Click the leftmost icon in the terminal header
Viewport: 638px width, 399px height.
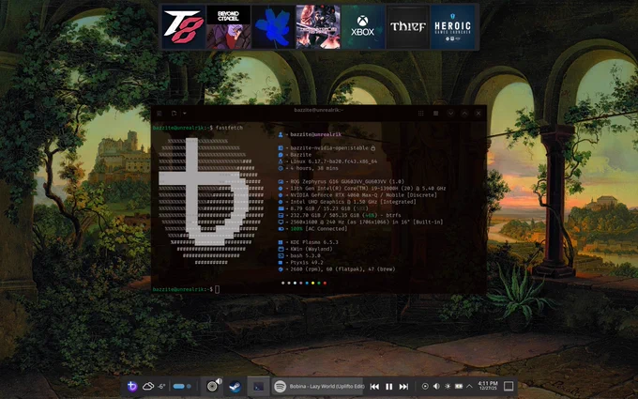click(159, 114)
